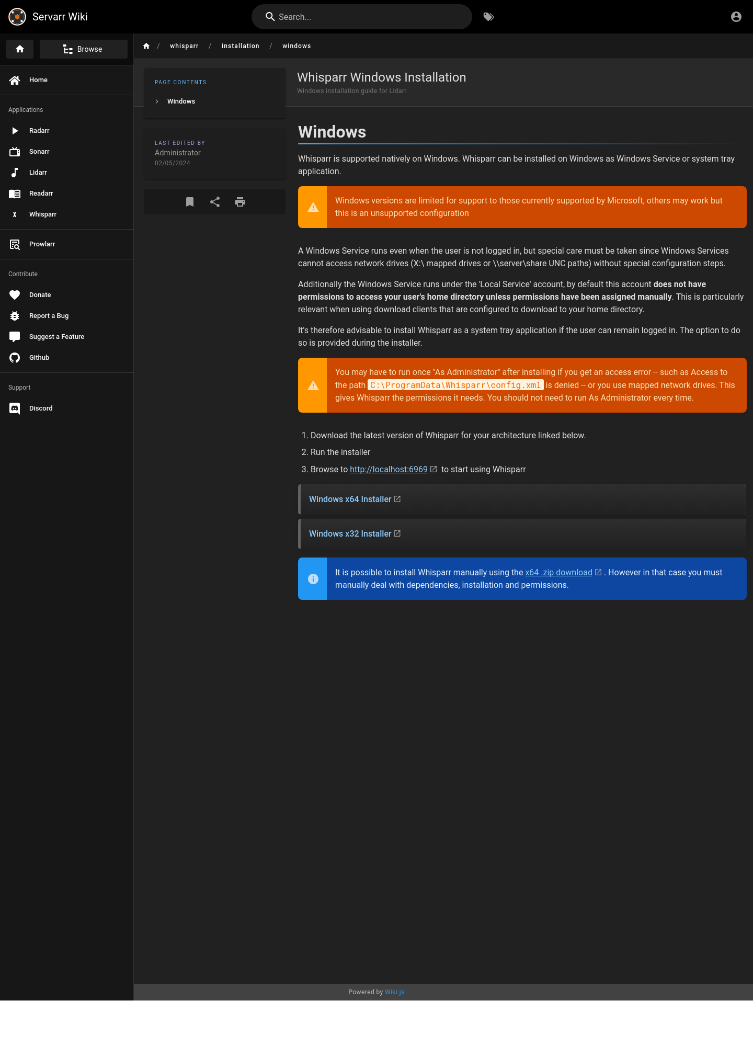Click the Prowlarr search icon

[15, 244]
